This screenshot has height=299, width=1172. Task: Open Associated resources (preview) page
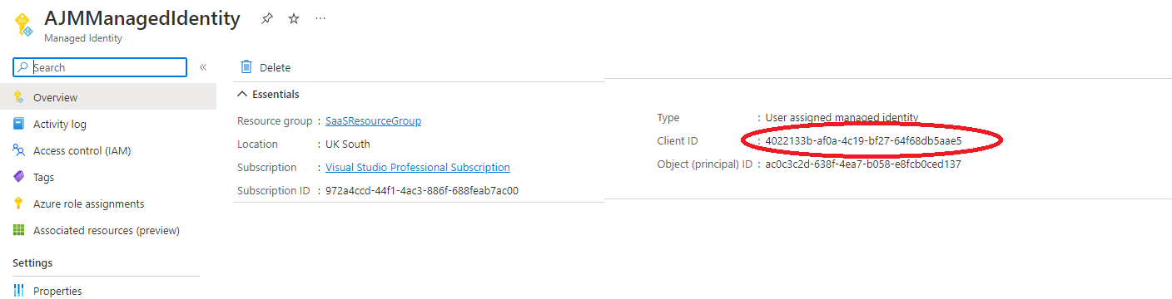tap(108, 230)
